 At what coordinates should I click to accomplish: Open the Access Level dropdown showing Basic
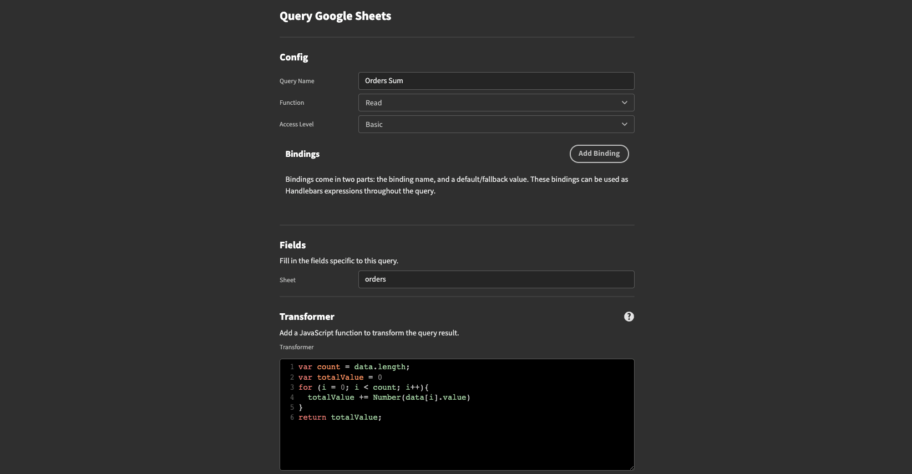tap(496, 124)
